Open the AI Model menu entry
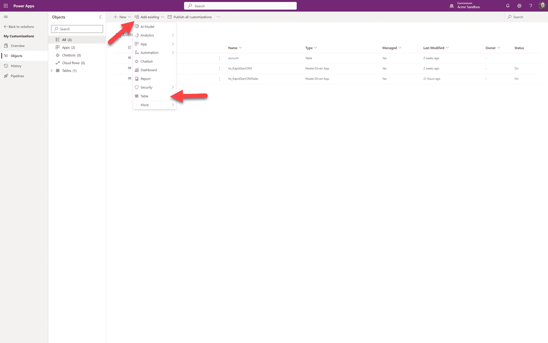This screenshot has width=548, height=343. pyautogui.click(x=148, y=26)
